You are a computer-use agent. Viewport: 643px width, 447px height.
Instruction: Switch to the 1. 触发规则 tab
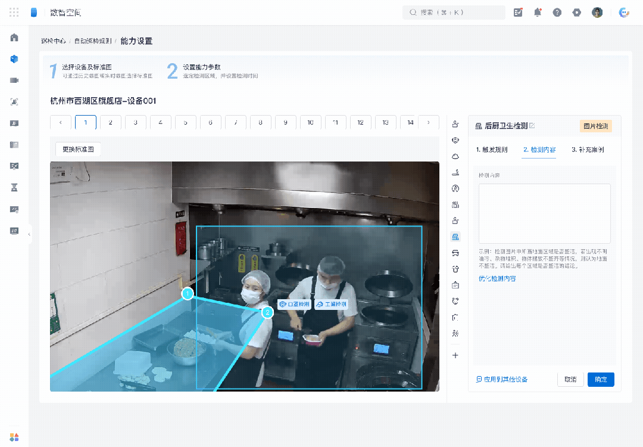click(x=492, y=150)
